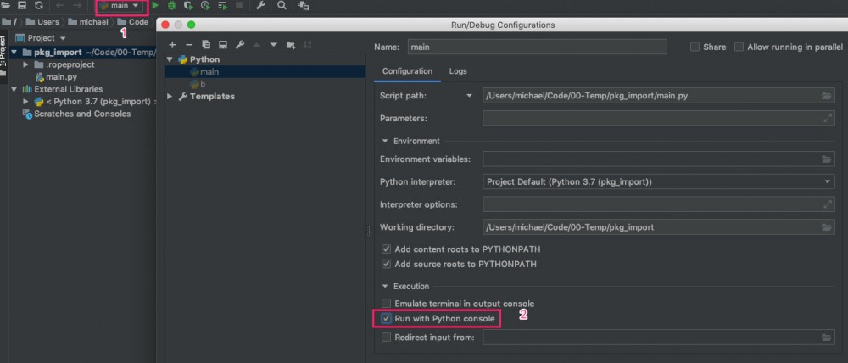This screenshot has width=848, height=363.
Task: Sort configurations icon in dialog toolbar
Action: [307, 45]
